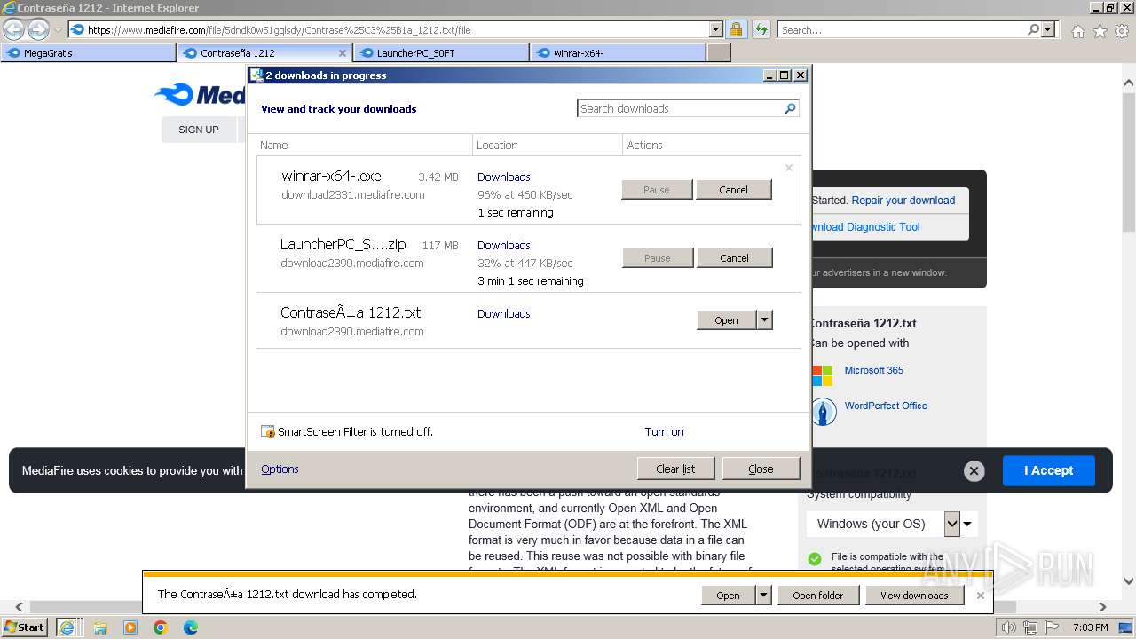Expand Open options for Contraseña 1212.txt in list
Viewport: 1136px width, 639px height.
point(764,320)
